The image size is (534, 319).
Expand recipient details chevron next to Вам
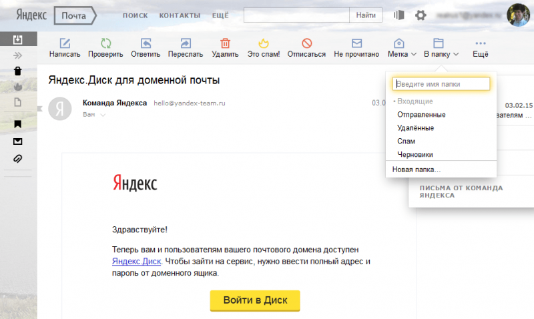(103, 115)
